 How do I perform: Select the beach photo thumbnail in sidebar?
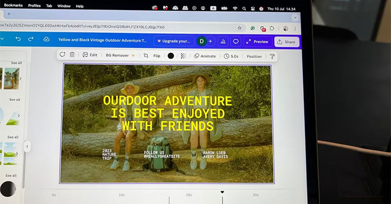(12, 79)
